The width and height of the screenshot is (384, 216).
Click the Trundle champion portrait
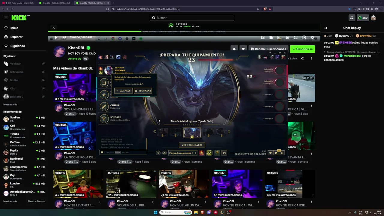109,70
